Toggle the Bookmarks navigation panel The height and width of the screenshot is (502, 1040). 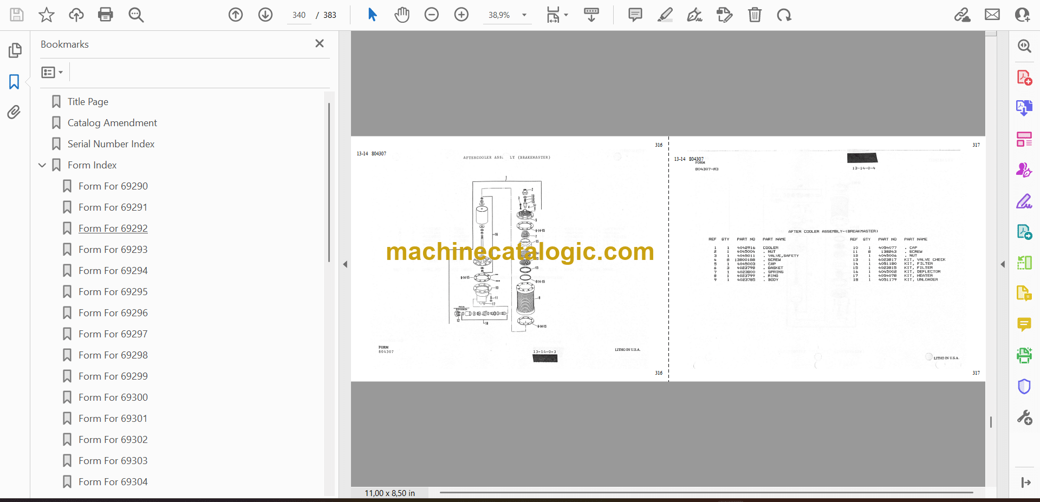point(14,82)
